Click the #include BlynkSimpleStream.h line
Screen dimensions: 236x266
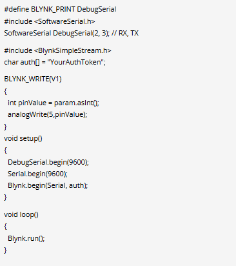[x=57, y=50]
